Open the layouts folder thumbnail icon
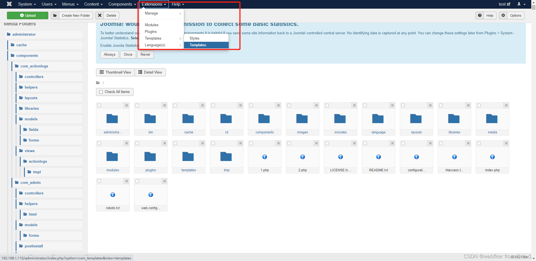This screenshot has width=536, height=261. click(416, 119)
